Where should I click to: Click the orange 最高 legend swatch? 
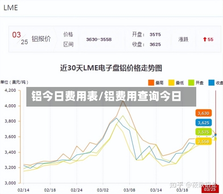tap(151, 83)
